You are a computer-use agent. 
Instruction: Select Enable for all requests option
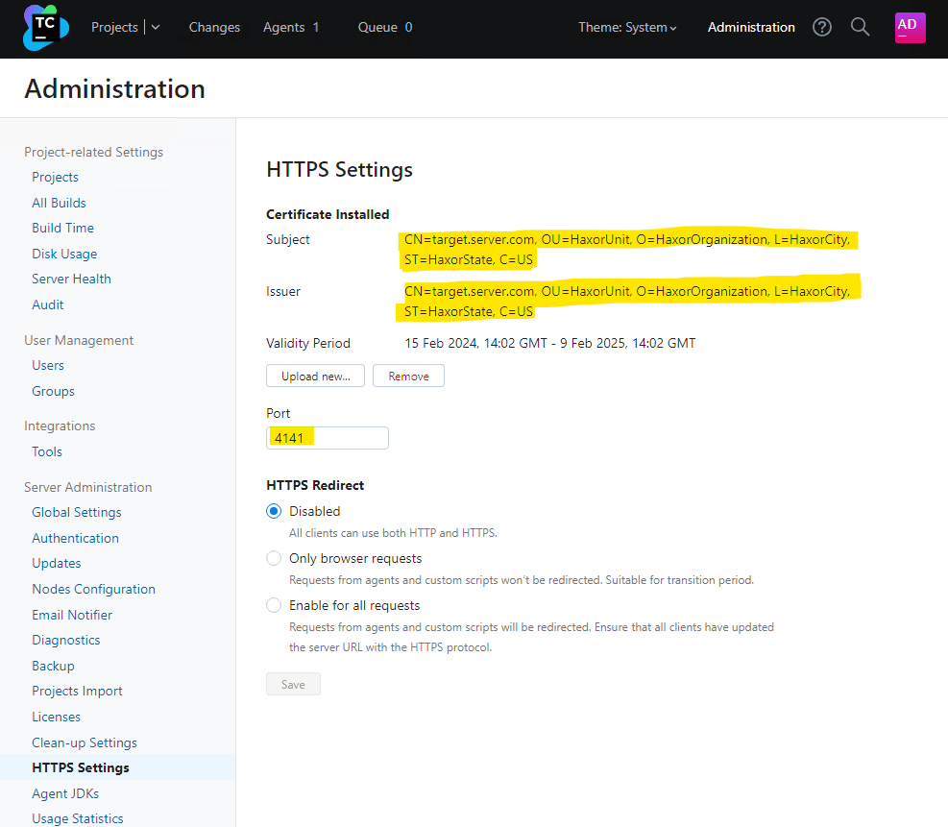coord(274,605)
